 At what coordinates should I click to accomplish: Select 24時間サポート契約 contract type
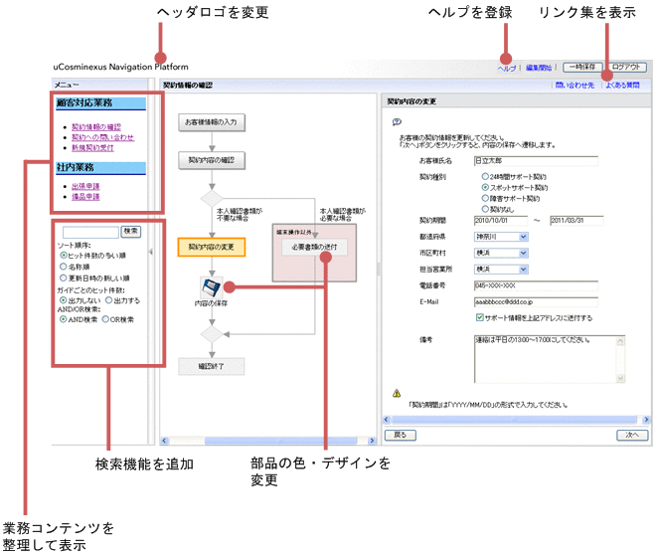(x=485, y=176)
